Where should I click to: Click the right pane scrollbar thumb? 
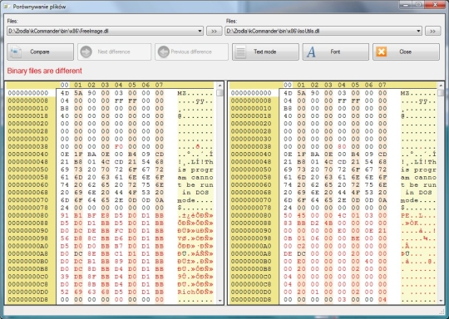pyautogui.click(x=441, y=93)
